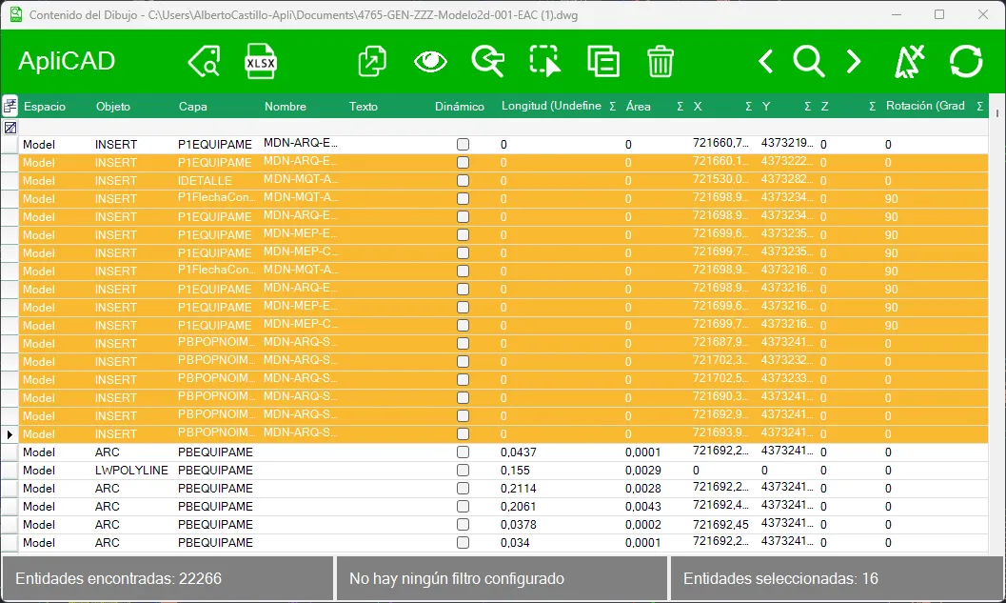Go to previous result with left chevron

pos(765,62)
